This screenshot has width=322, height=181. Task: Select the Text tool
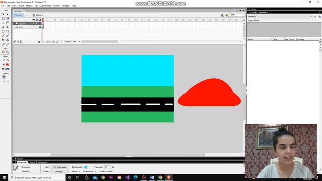(7, 27)
